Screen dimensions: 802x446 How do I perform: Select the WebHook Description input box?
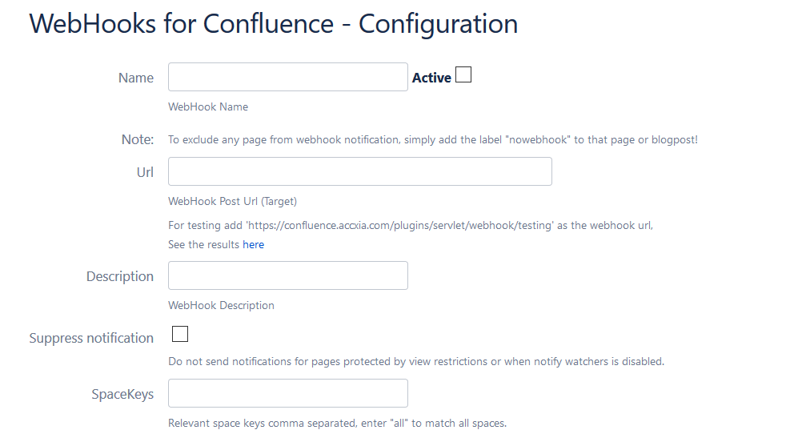(x=287, y=275)
